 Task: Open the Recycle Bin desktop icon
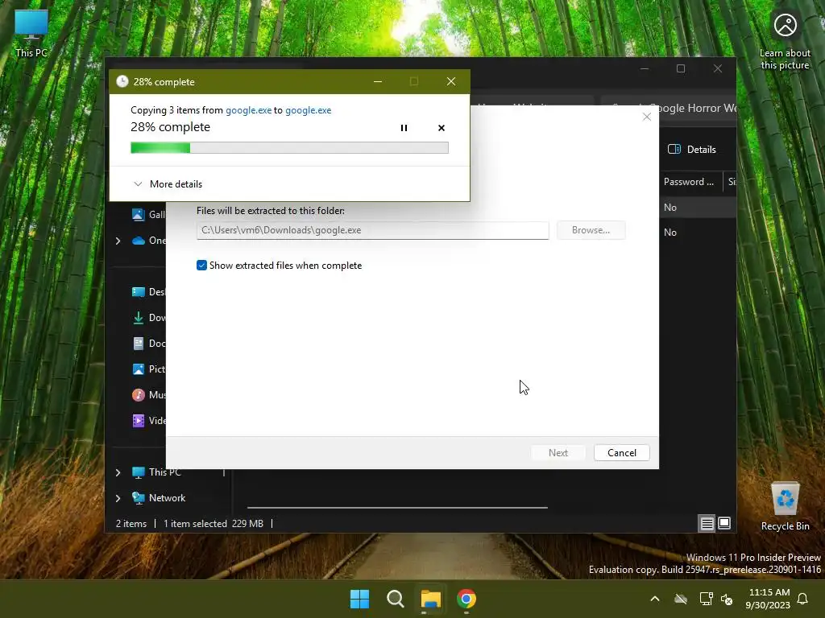(785, 507)
